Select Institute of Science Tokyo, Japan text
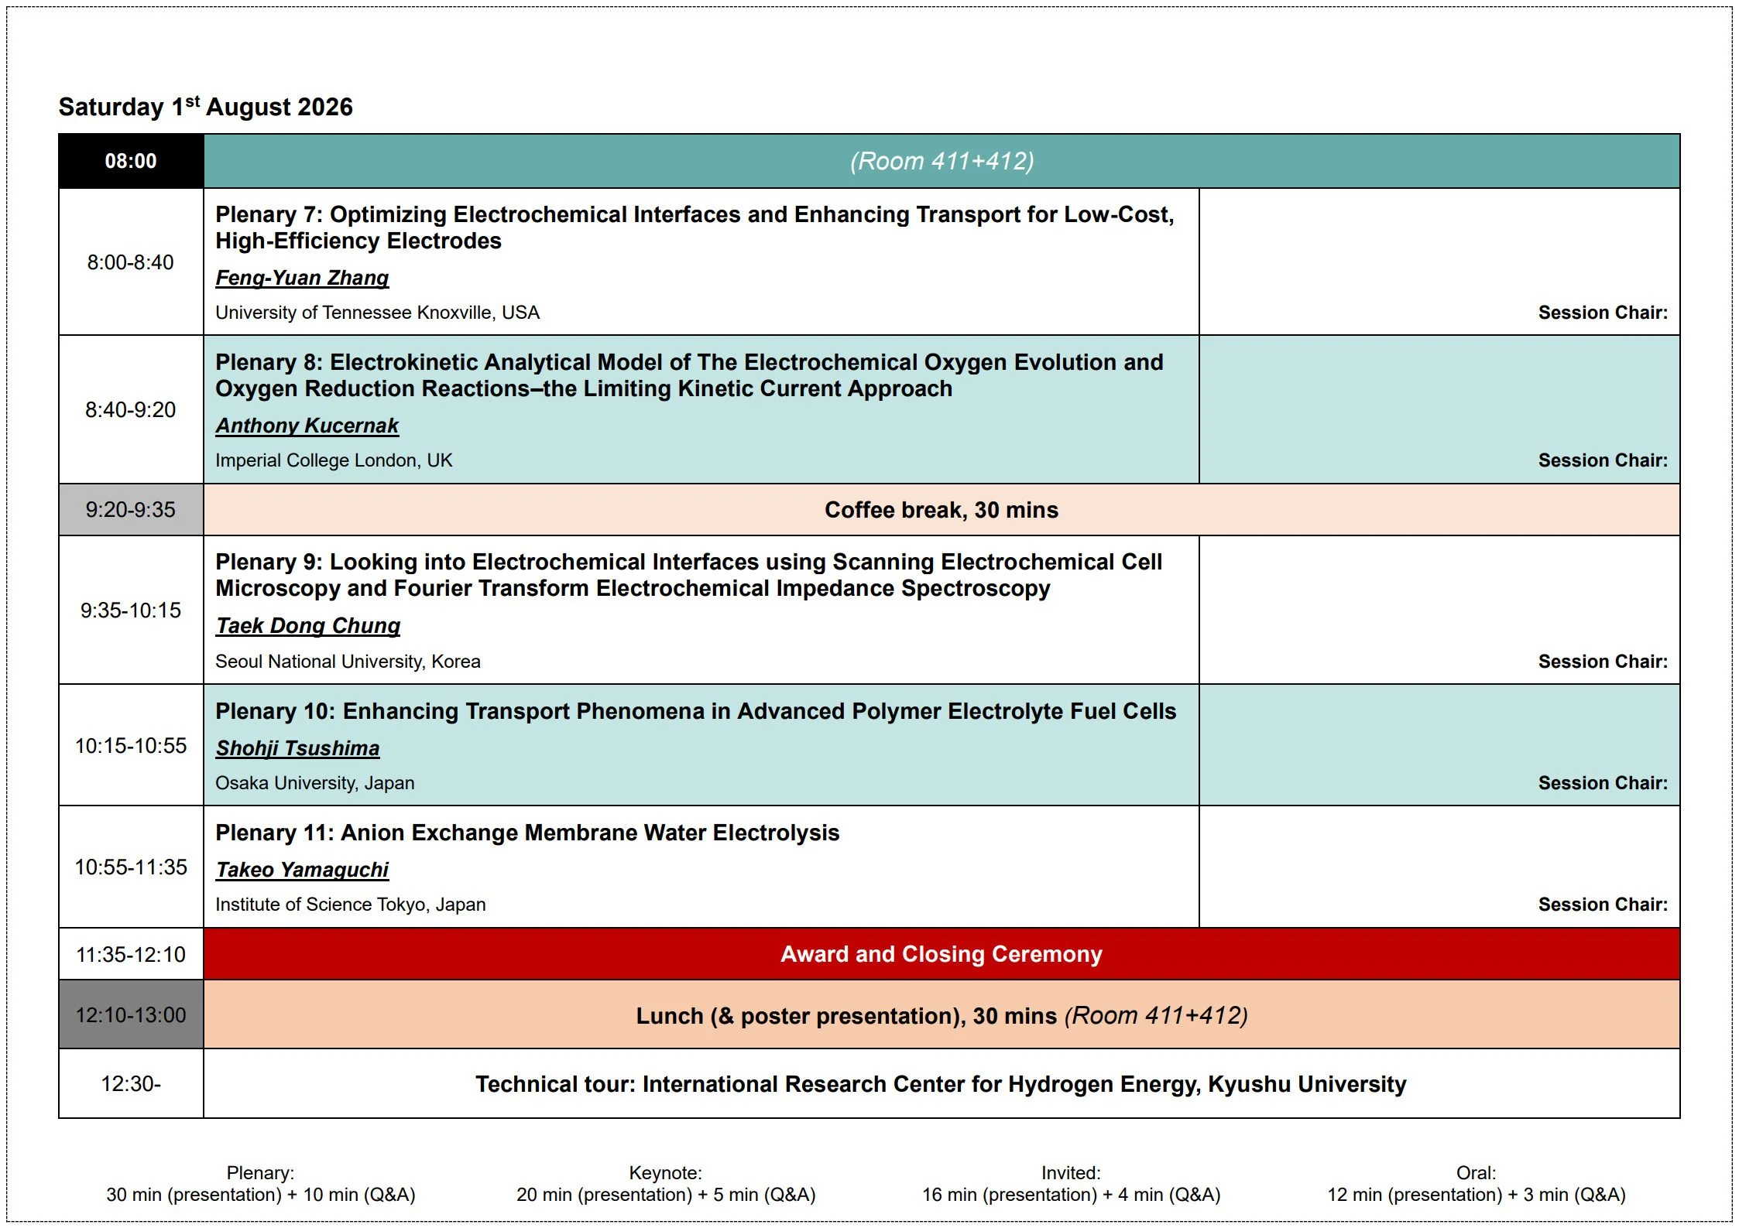The image size is (1739, 1228). coord(350,905)
